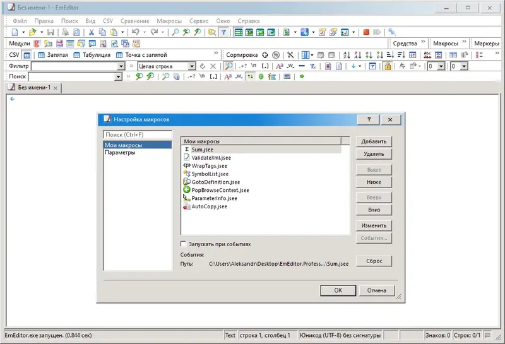Image resolution: width=505 pixels, height=344 pixels.
Task: Click the Redo arrow icon
Action: click(154, 32)
